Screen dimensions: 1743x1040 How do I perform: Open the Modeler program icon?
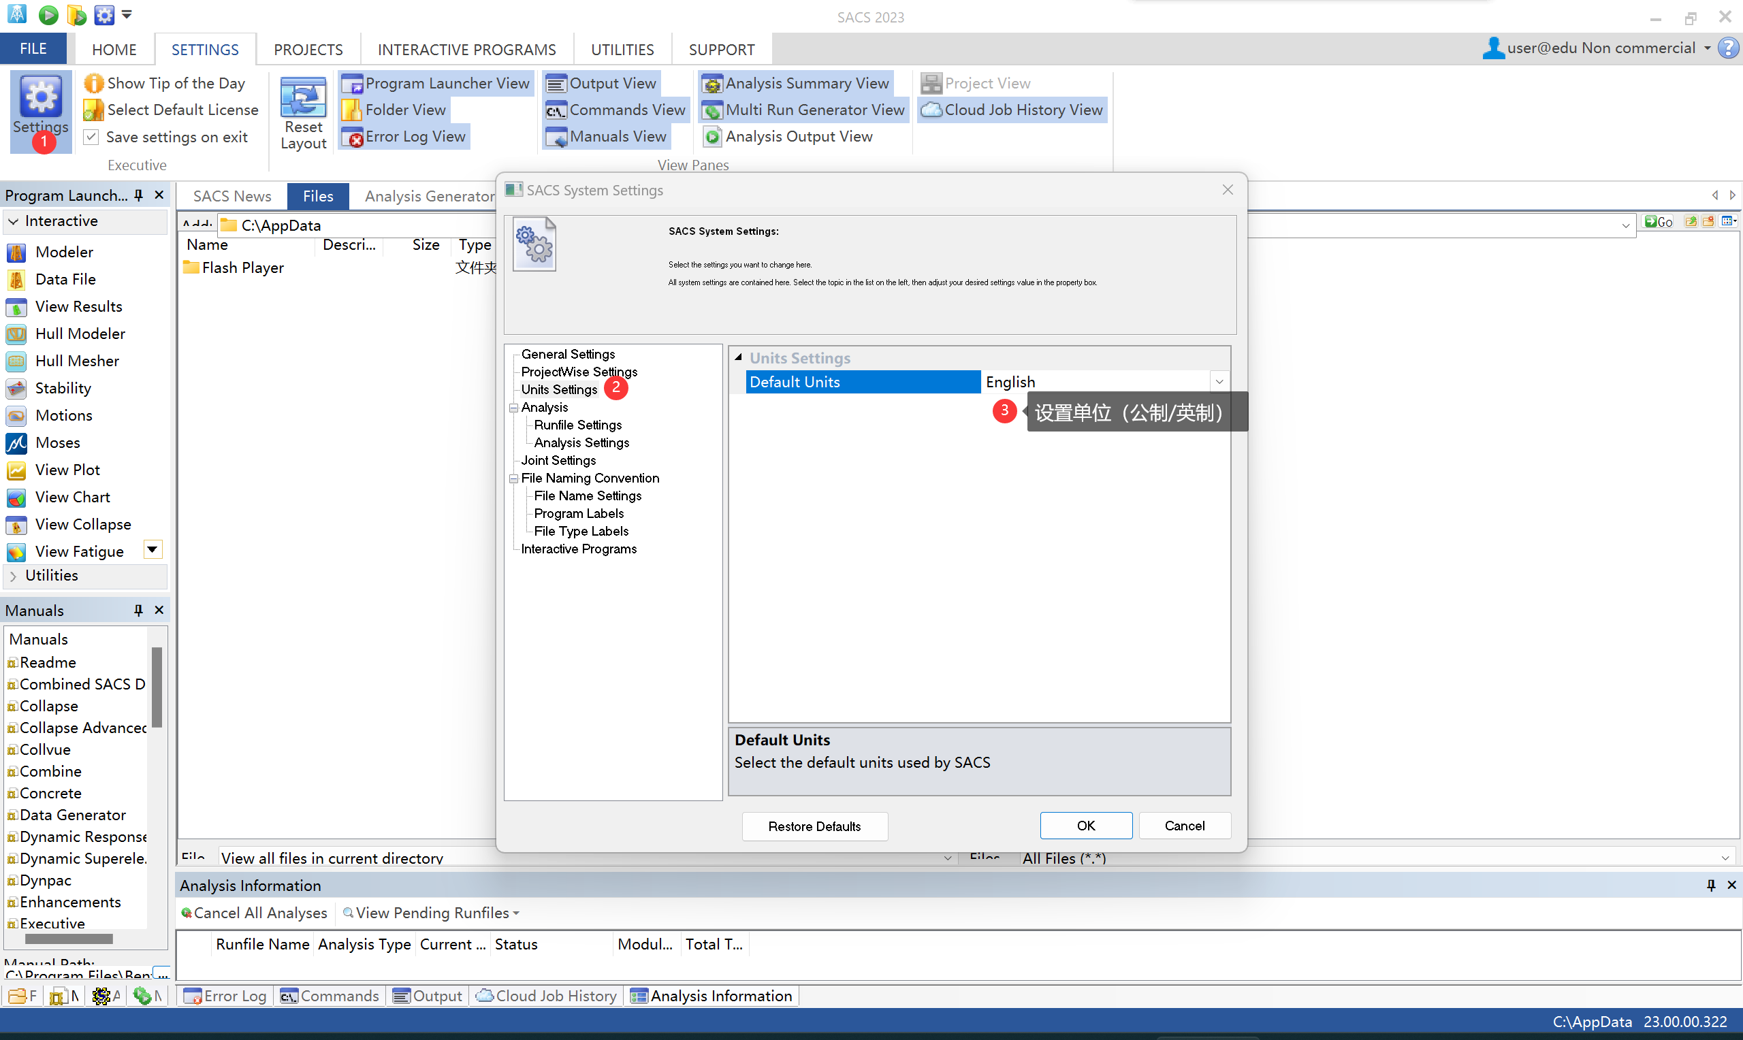16,253
